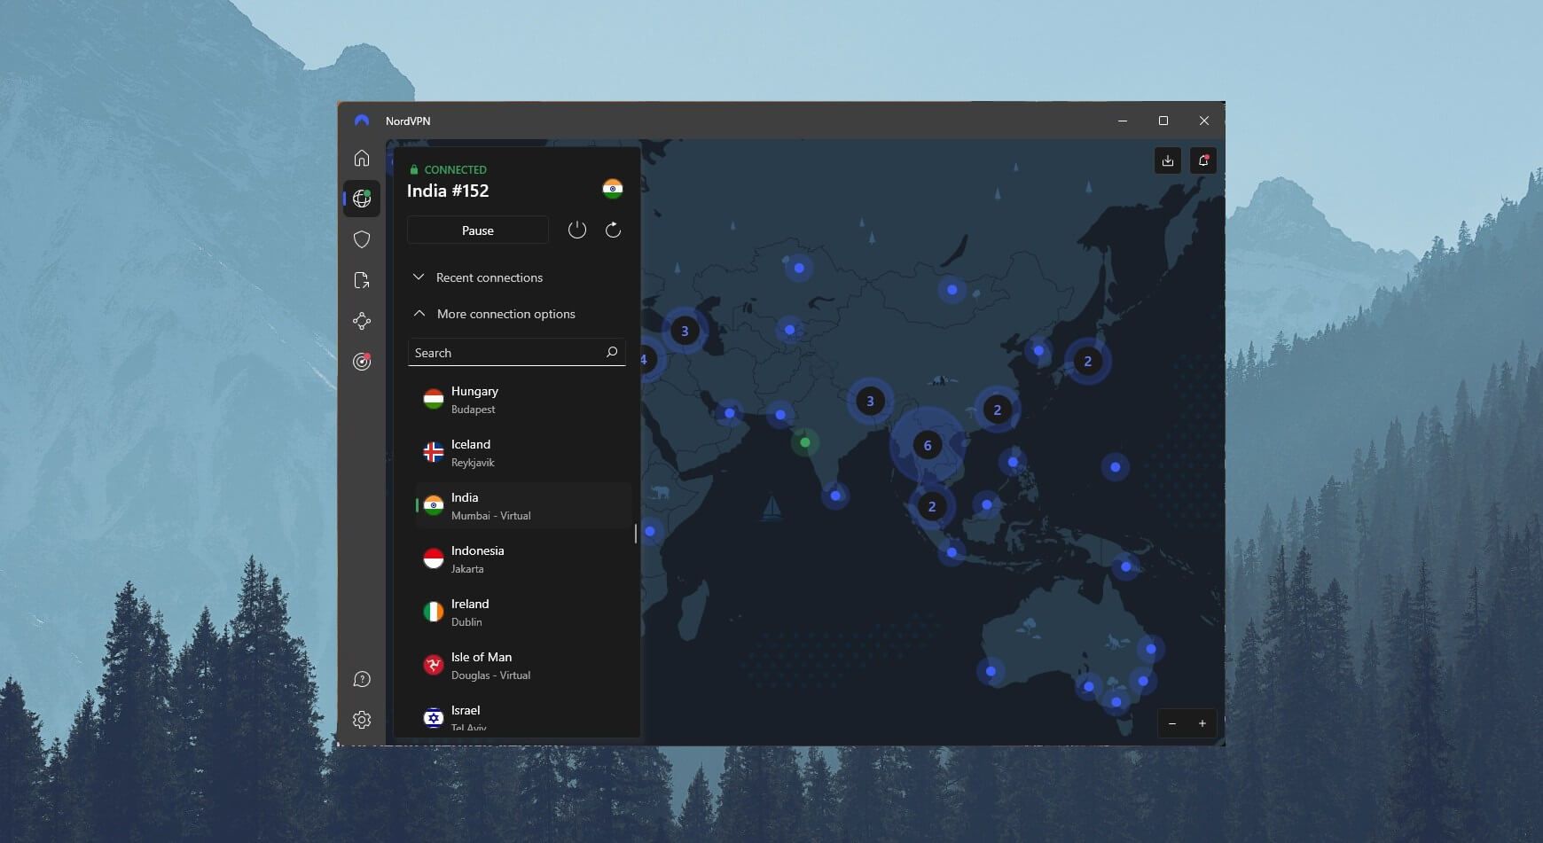Click the Isle of Man flag icon
This screenshot has height=843, width=1543.
(434, 666)
